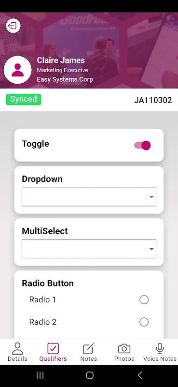Tap the green Synced status badge

pyautogui.click(x=24, y=100)
